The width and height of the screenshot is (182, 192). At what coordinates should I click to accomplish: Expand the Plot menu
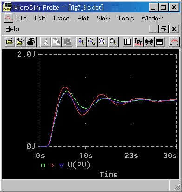pyautogui.click(x=83, y=19)
